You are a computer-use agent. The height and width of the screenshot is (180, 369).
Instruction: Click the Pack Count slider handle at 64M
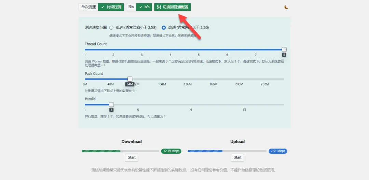(x=130, y=79)
